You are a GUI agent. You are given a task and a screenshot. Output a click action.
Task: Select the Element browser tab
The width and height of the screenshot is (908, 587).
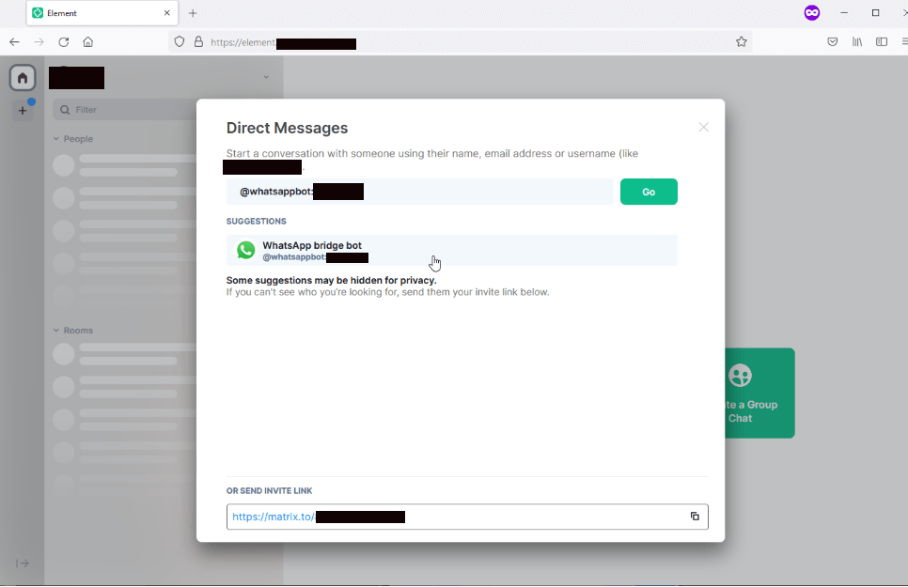(x=102, y=13)
